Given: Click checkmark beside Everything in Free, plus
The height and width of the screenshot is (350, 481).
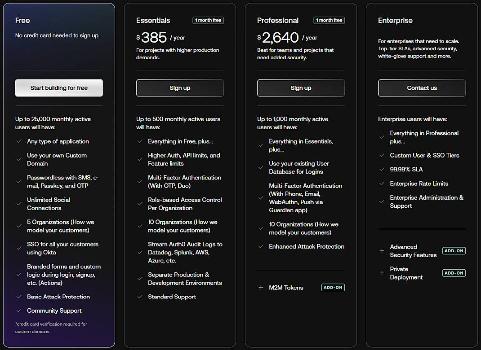Looking at the screenshot, I should (140, 141).
